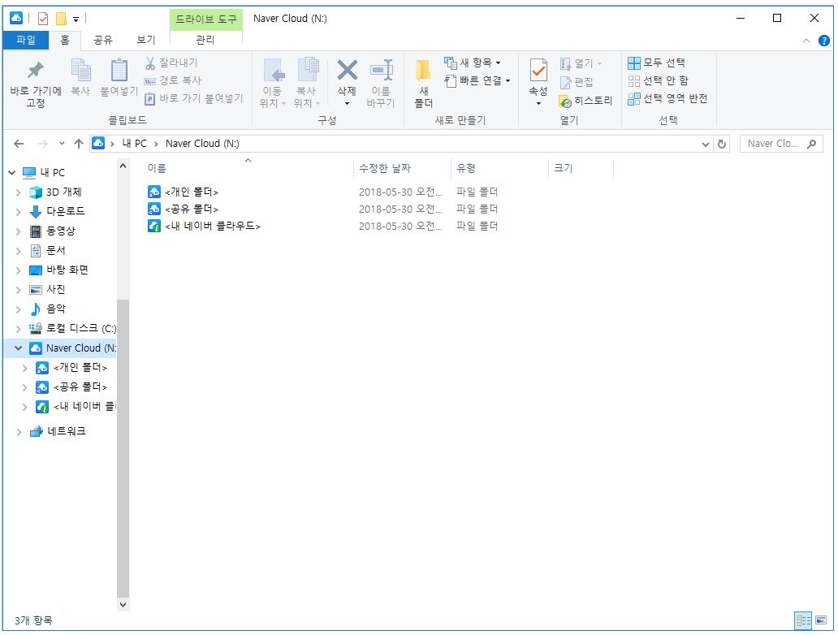Click the red X 삭제 delete icon
The image size is (838, 635).
pyautogui.click(x=347, y=70)
